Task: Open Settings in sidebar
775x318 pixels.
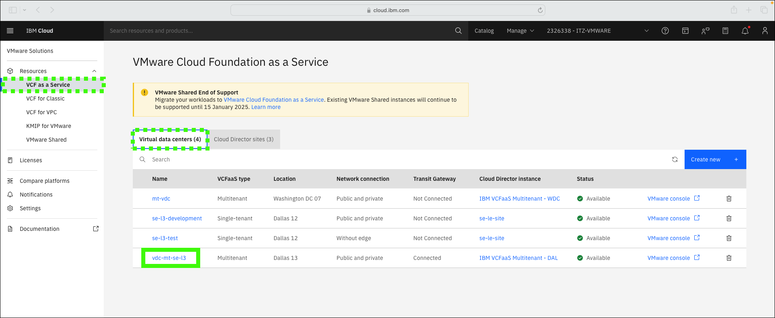Action: coord(30,208)
